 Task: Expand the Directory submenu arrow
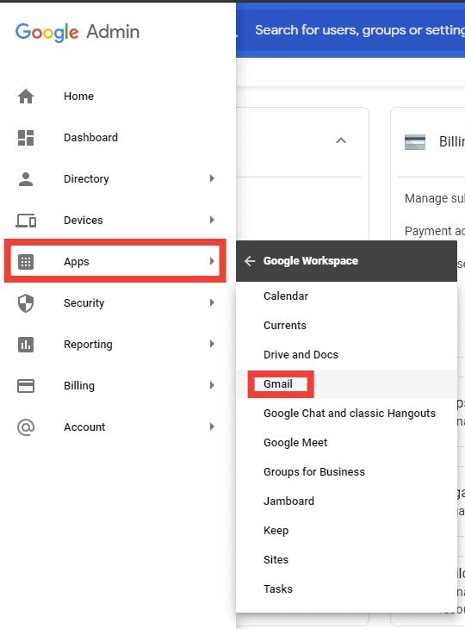tap(212, 178)
